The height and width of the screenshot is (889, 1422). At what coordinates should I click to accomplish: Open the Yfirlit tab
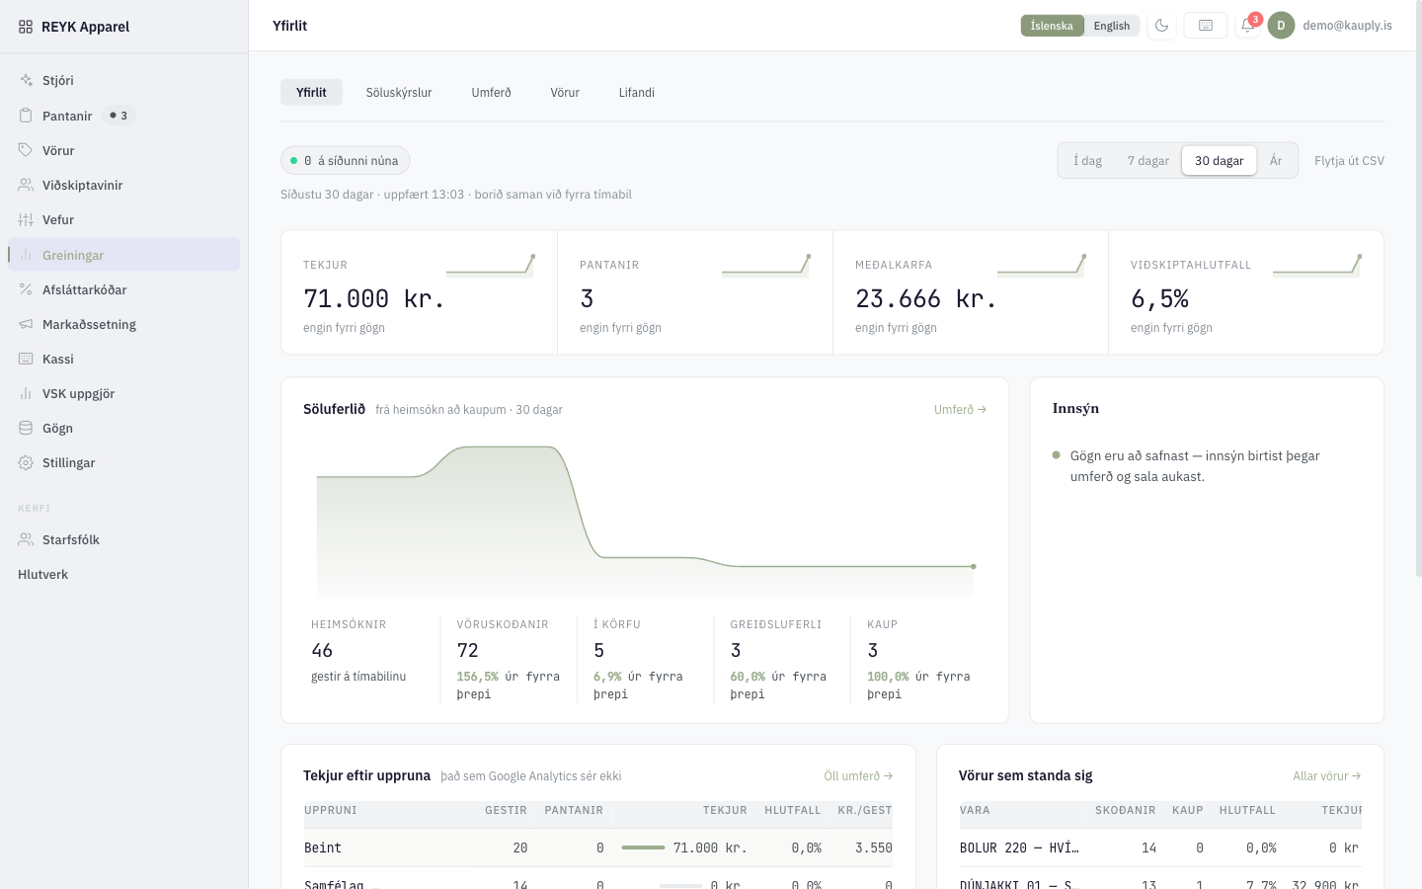(x=311, y=92)
